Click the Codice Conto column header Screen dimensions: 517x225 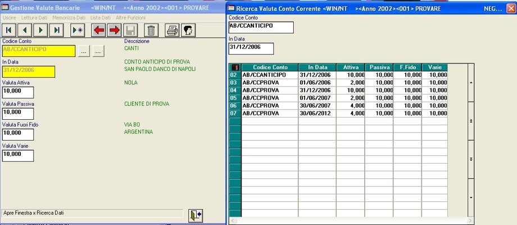pos(270,67)
